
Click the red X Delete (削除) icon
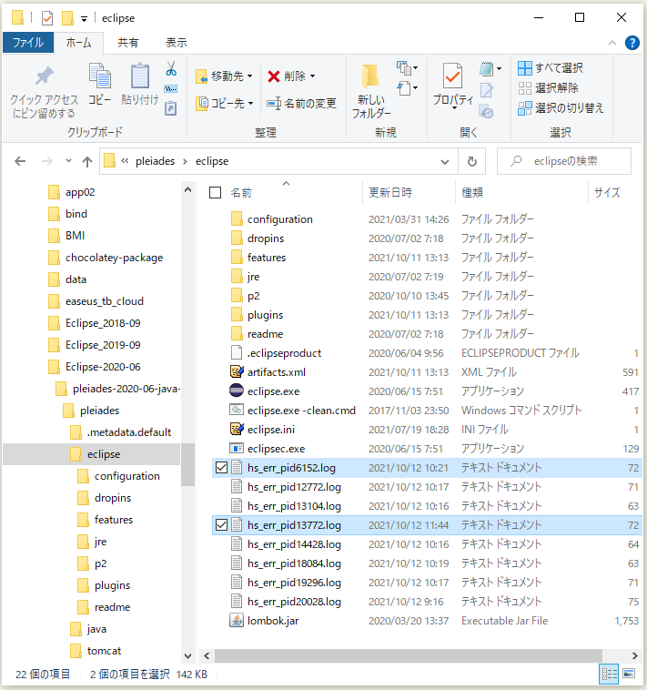274,76
